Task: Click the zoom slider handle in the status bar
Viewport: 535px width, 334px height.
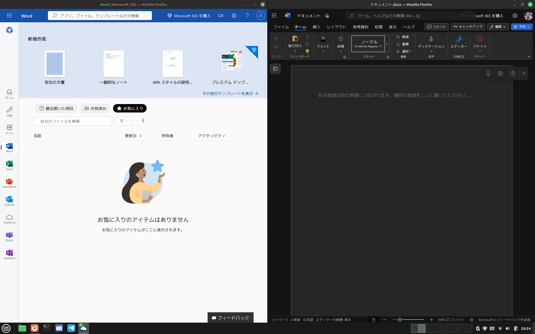Action: pos(400,320)
